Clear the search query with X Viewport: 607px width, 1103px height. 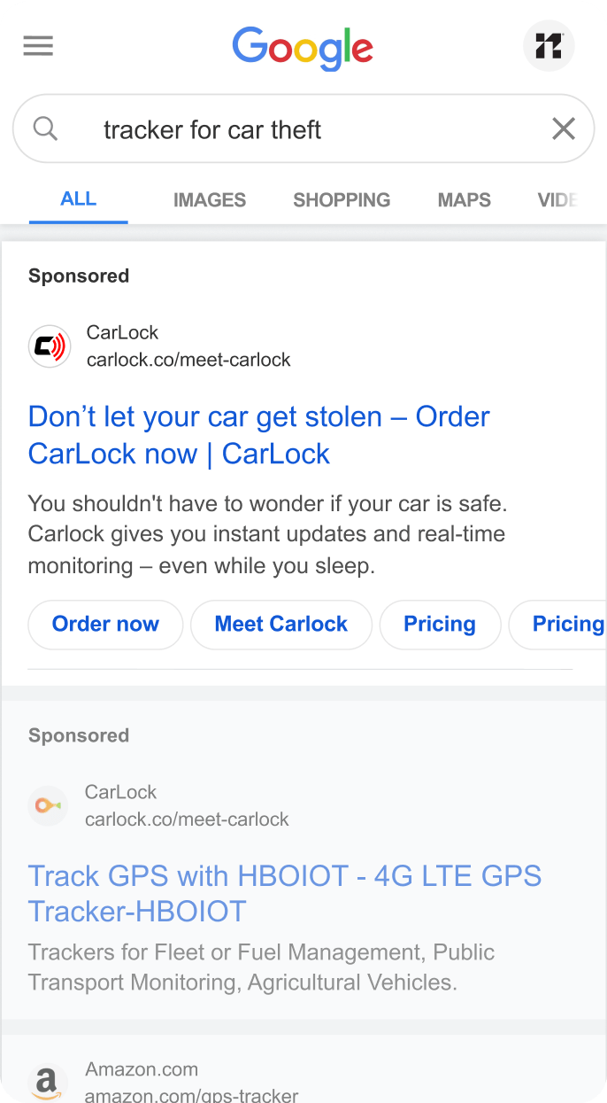564,129
